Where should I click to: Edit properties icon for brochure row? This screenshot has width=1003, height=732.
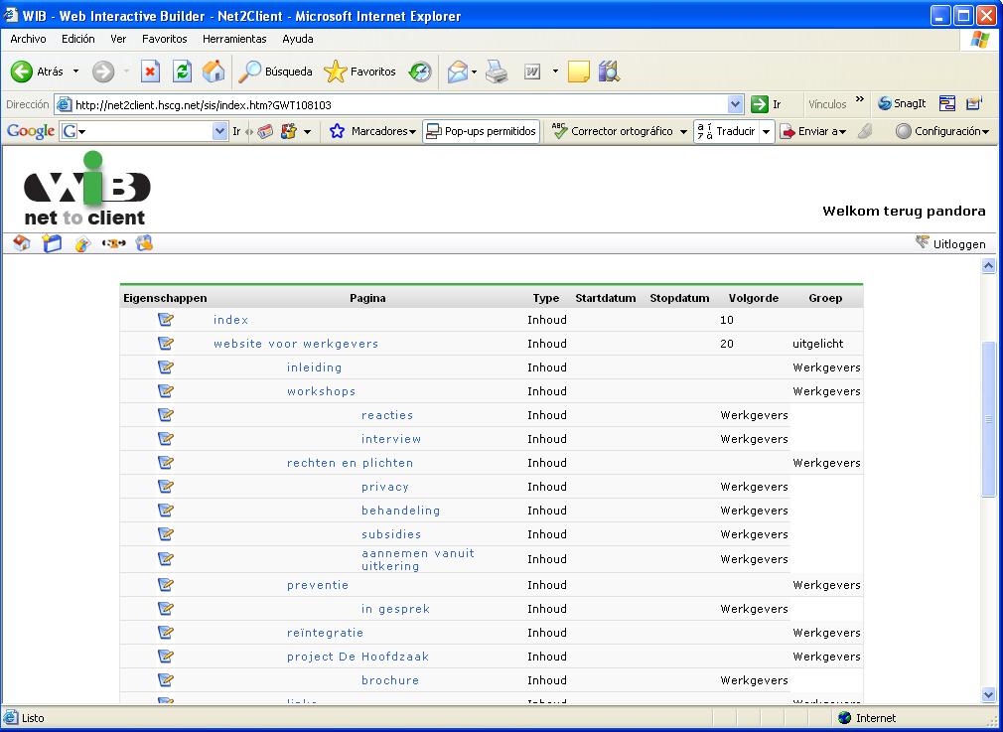[x=166, y=680]
